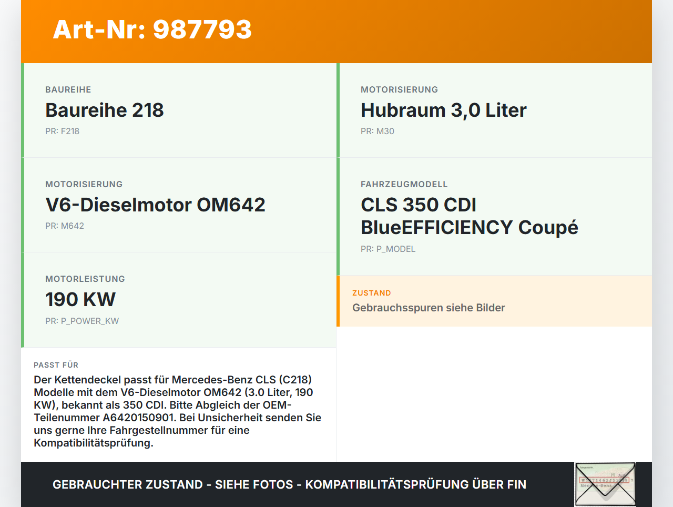This screenshot has height=507, width=673.
Task: Click CLS 350 CDI BlueEFFICIENCY Coupé text
Action: coord(470,216)
